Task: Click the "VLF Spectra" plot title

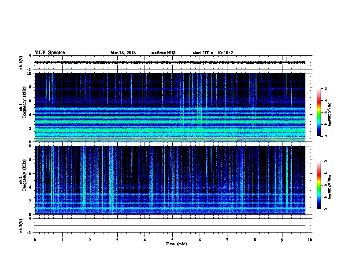Action: click(50, 53)
